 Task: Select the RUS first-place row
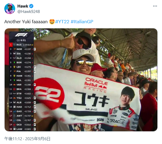[x=21, y=45]
